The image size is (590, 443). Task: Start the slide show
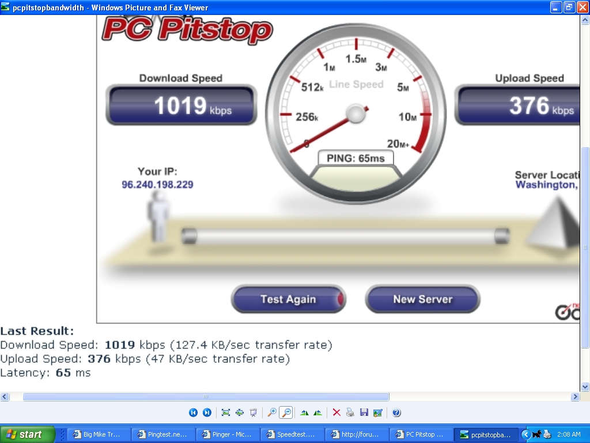(x=254, y=412)
